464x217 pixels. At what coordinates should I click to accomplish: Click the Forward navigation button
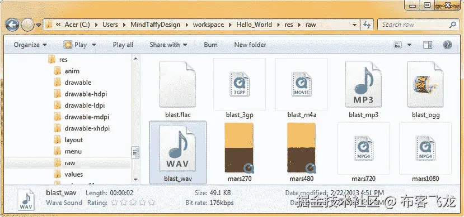(x=27, y=25)
